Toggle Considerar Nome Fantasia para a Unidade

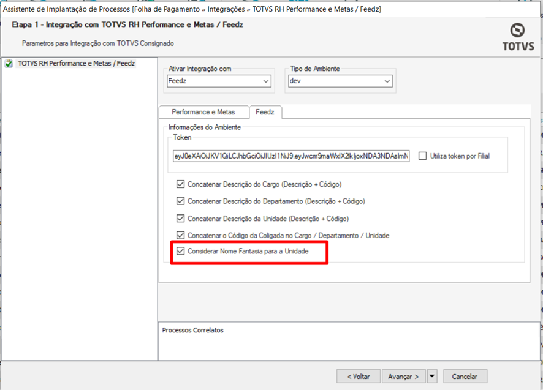[x=180, y=251]
